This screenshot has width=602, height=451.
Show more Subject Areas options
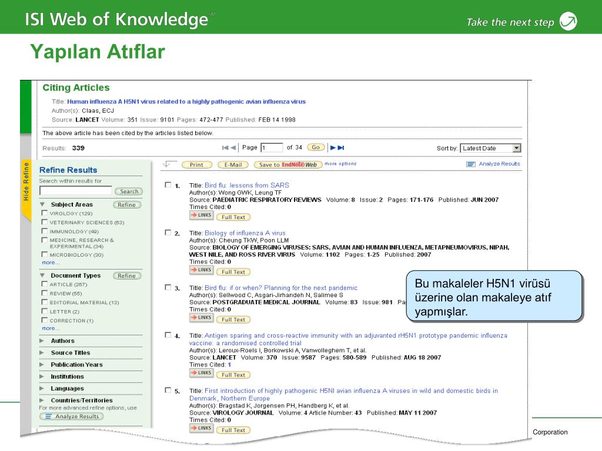point(51,262)
